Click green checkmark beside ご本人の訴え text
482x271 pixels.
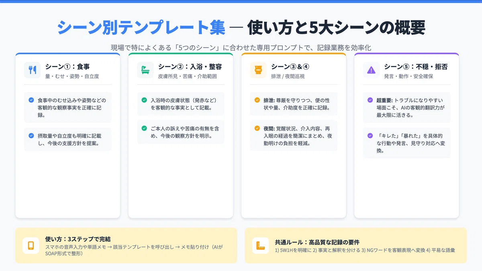coord(144,128)
